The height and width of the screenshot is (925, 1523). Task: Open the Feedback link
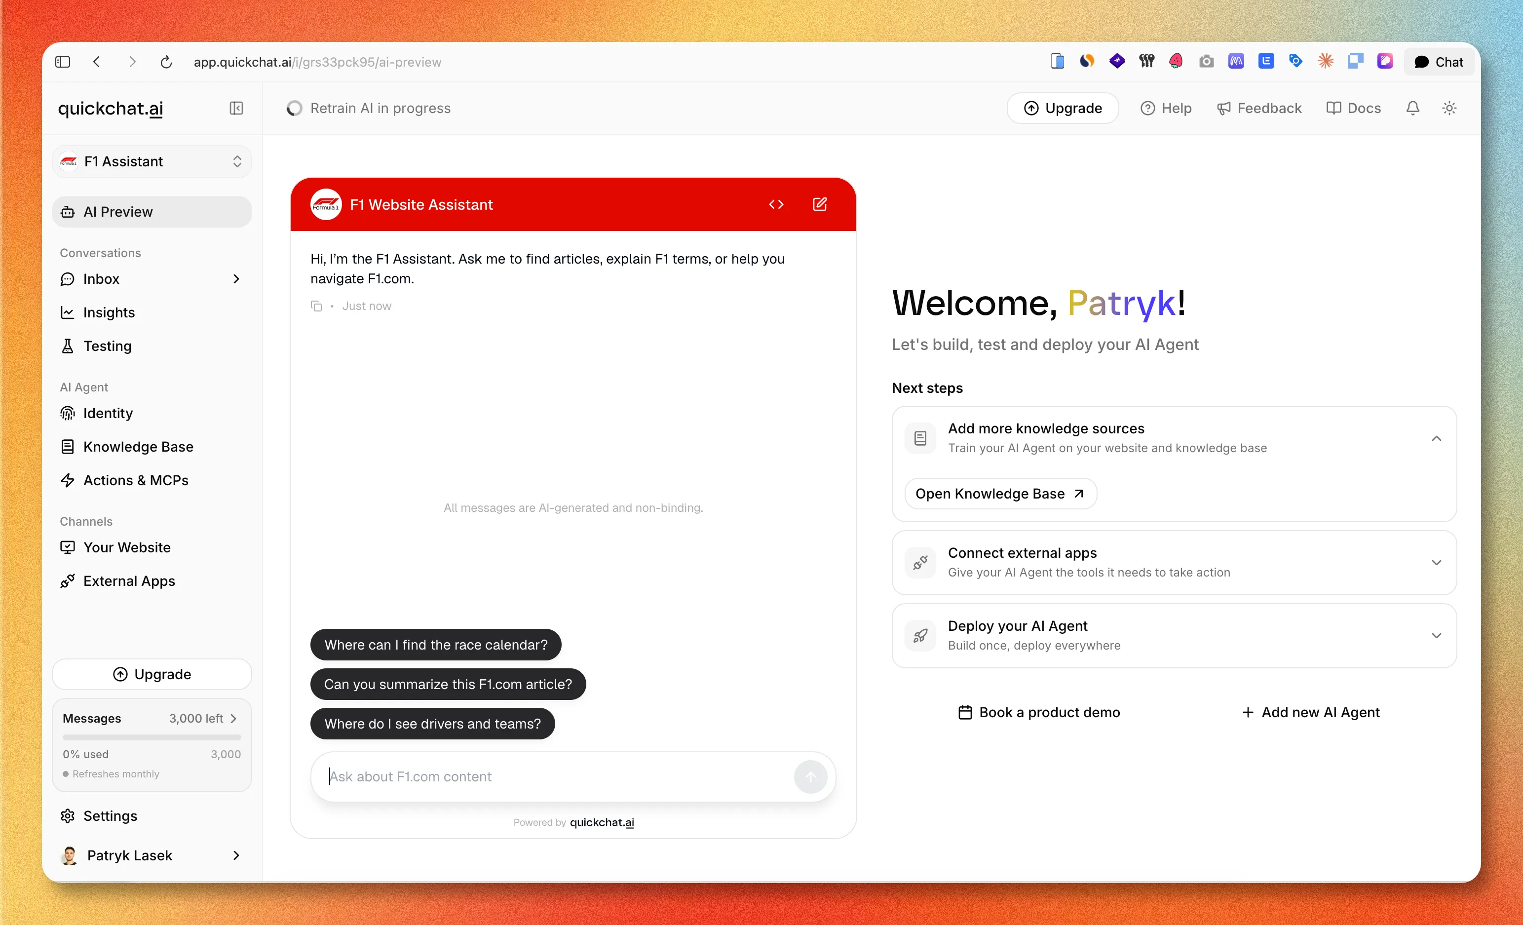point(1259,108)
